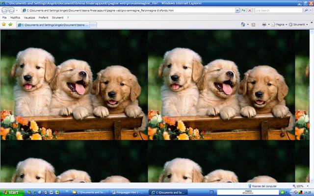Click the Nero search toolbar field

coord(248,193)
